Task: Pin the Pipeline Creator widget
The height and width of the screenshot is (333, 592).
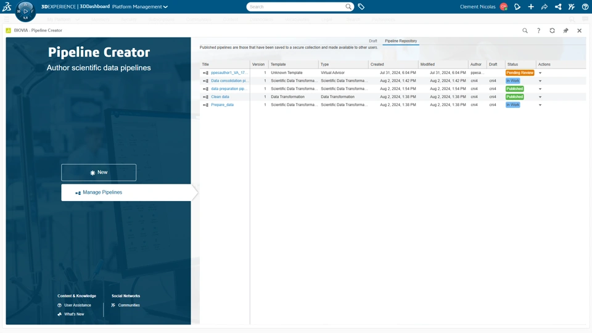Action: pos(566,31)
